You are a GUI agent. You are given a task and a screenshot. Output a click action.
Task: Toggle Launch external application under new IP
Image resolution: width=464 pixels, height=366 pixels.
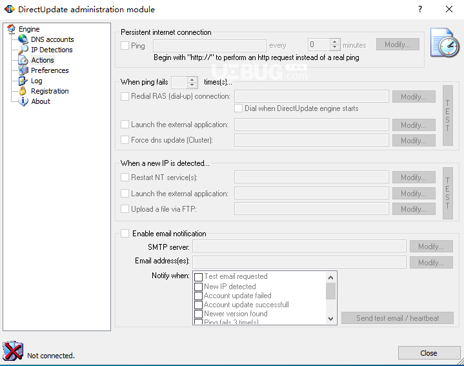[125, 193]
